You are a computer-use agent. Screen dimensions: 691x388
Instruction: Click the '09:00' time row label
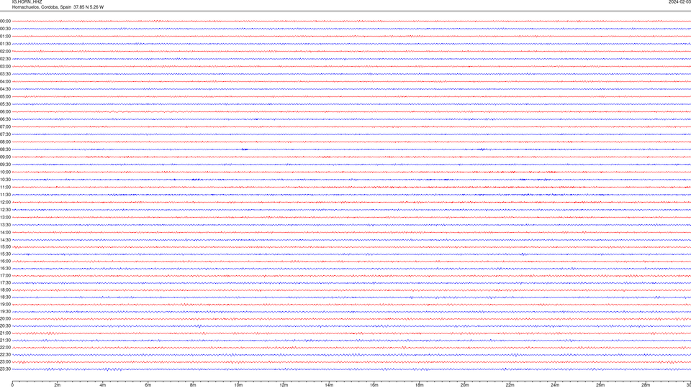click(x=5, y=157)
